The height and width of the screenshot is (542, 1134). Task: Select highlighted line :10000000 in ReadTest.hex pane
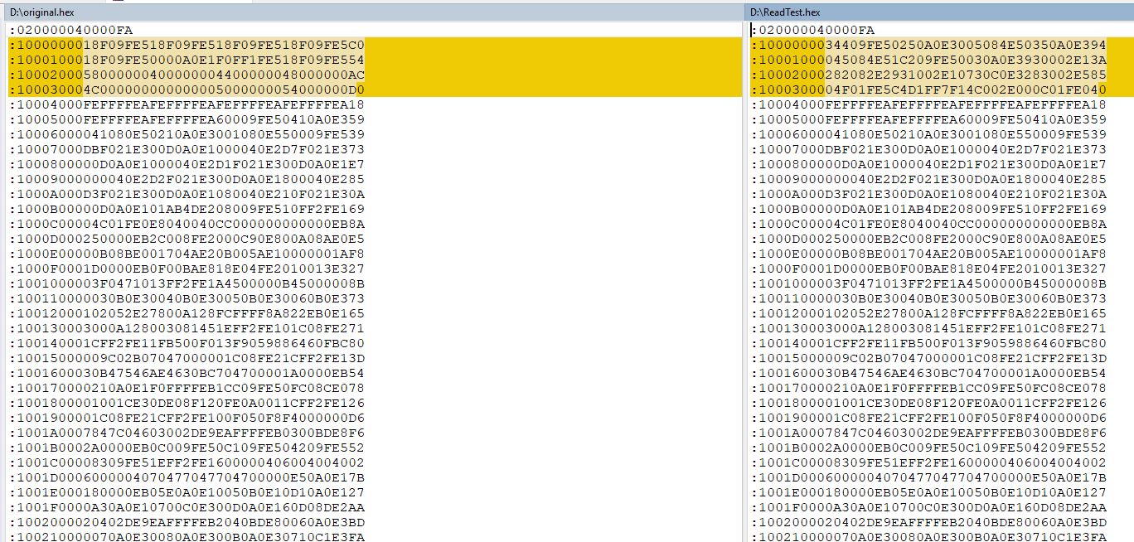pyautogui.click(x=929, y=45)
